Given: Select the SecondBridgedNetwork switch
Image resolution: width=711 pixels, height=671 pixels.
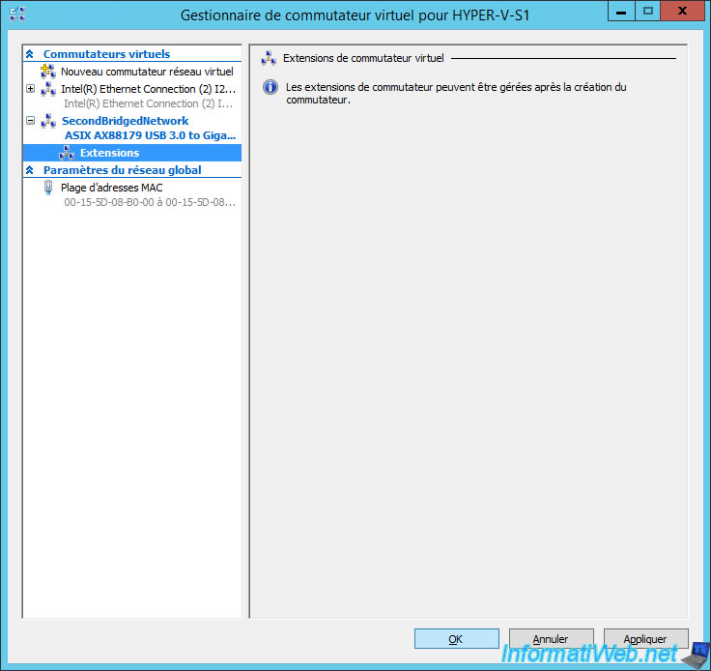Looking at the screenshot, I should (126, 121).
